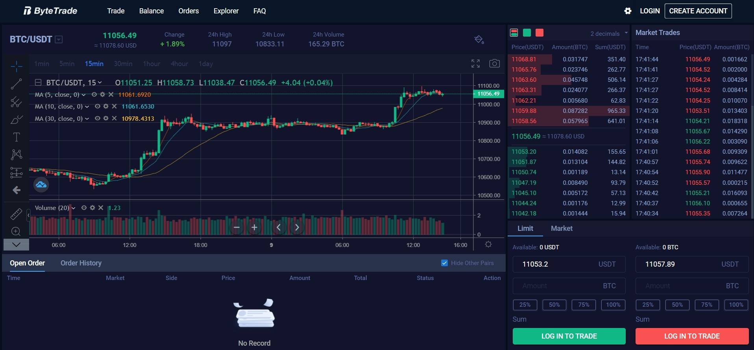Open Volume indicator settings gear
The image size is (754, 350).
click(92, 208)
